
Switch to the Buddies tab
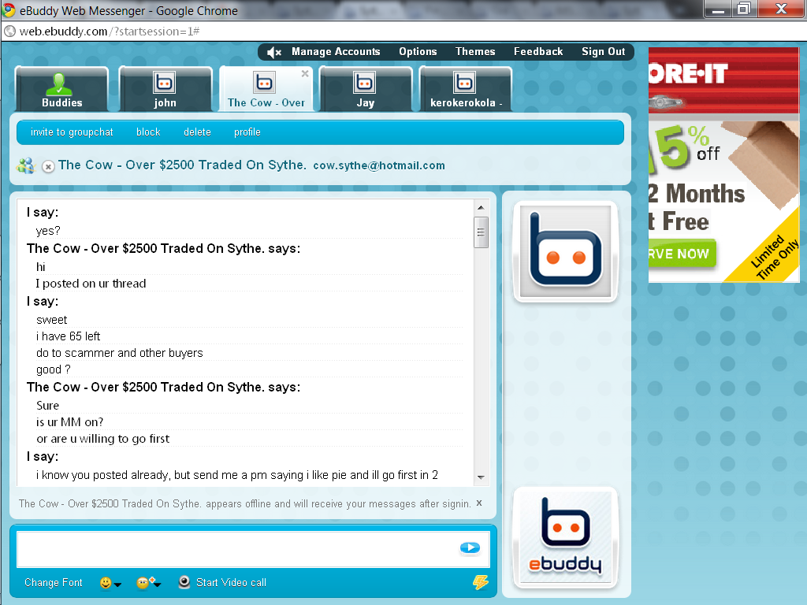click(61, 89)
